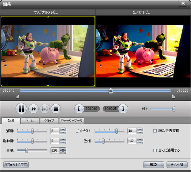Image resolution: width=191 pixels, height=172 pixels.
Task: Decrease 音量 percentage with down arrow
Action: click(63, 152)
